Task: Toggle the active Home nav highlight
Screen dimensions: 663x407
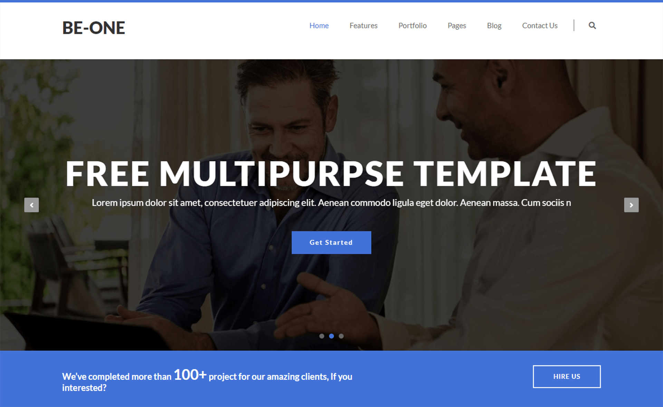Action: 319,26
